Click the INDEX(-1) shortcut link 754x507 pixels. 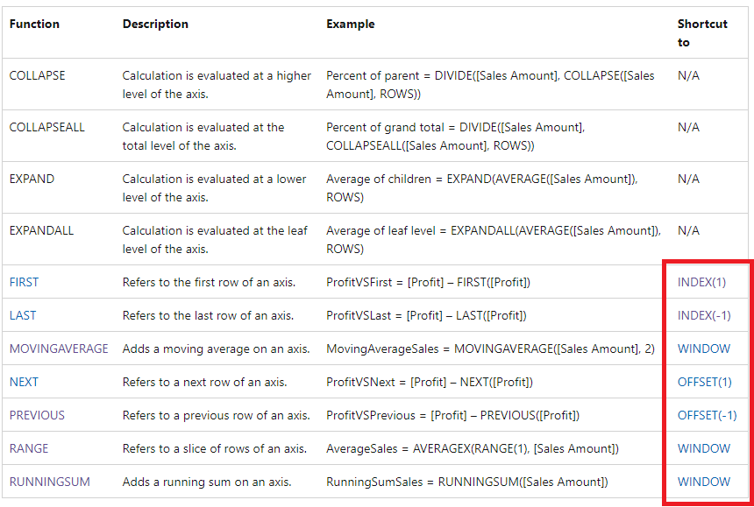[704, 315]
